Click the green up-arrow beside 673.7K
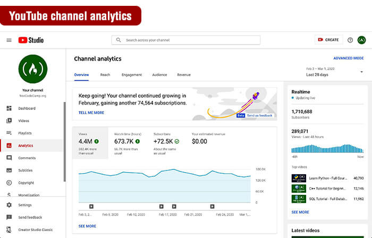Screen dimensions: 372x238 tap(138, 141)
